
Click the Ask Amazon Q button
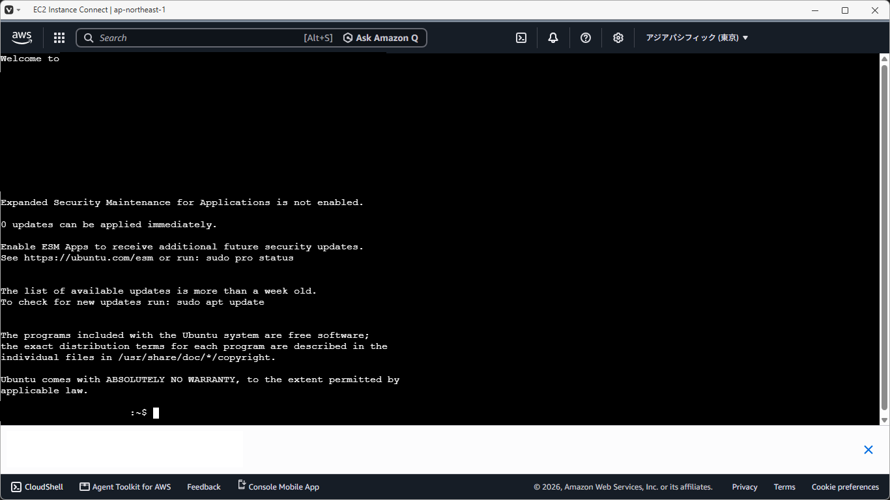point(381,38)
